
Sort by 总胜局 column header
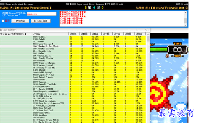85,34
